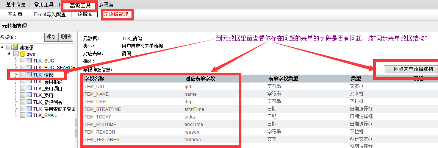Viewport: 438px width, 148px height.
Task: Tick the TLK_EMAIL checkbox
Action: (23, 115)
